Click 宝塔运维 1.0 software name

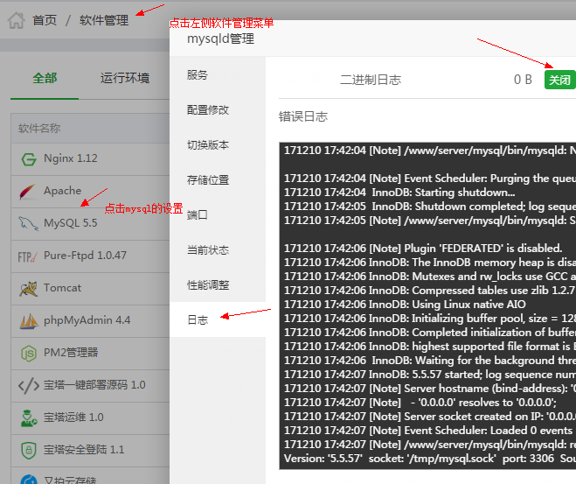[73, 417]
